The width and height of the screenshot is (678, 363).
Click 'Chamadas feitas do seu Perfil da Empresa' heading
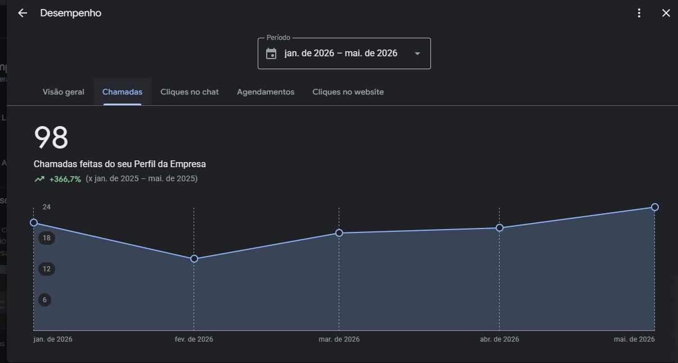click(x=120, y=164)
